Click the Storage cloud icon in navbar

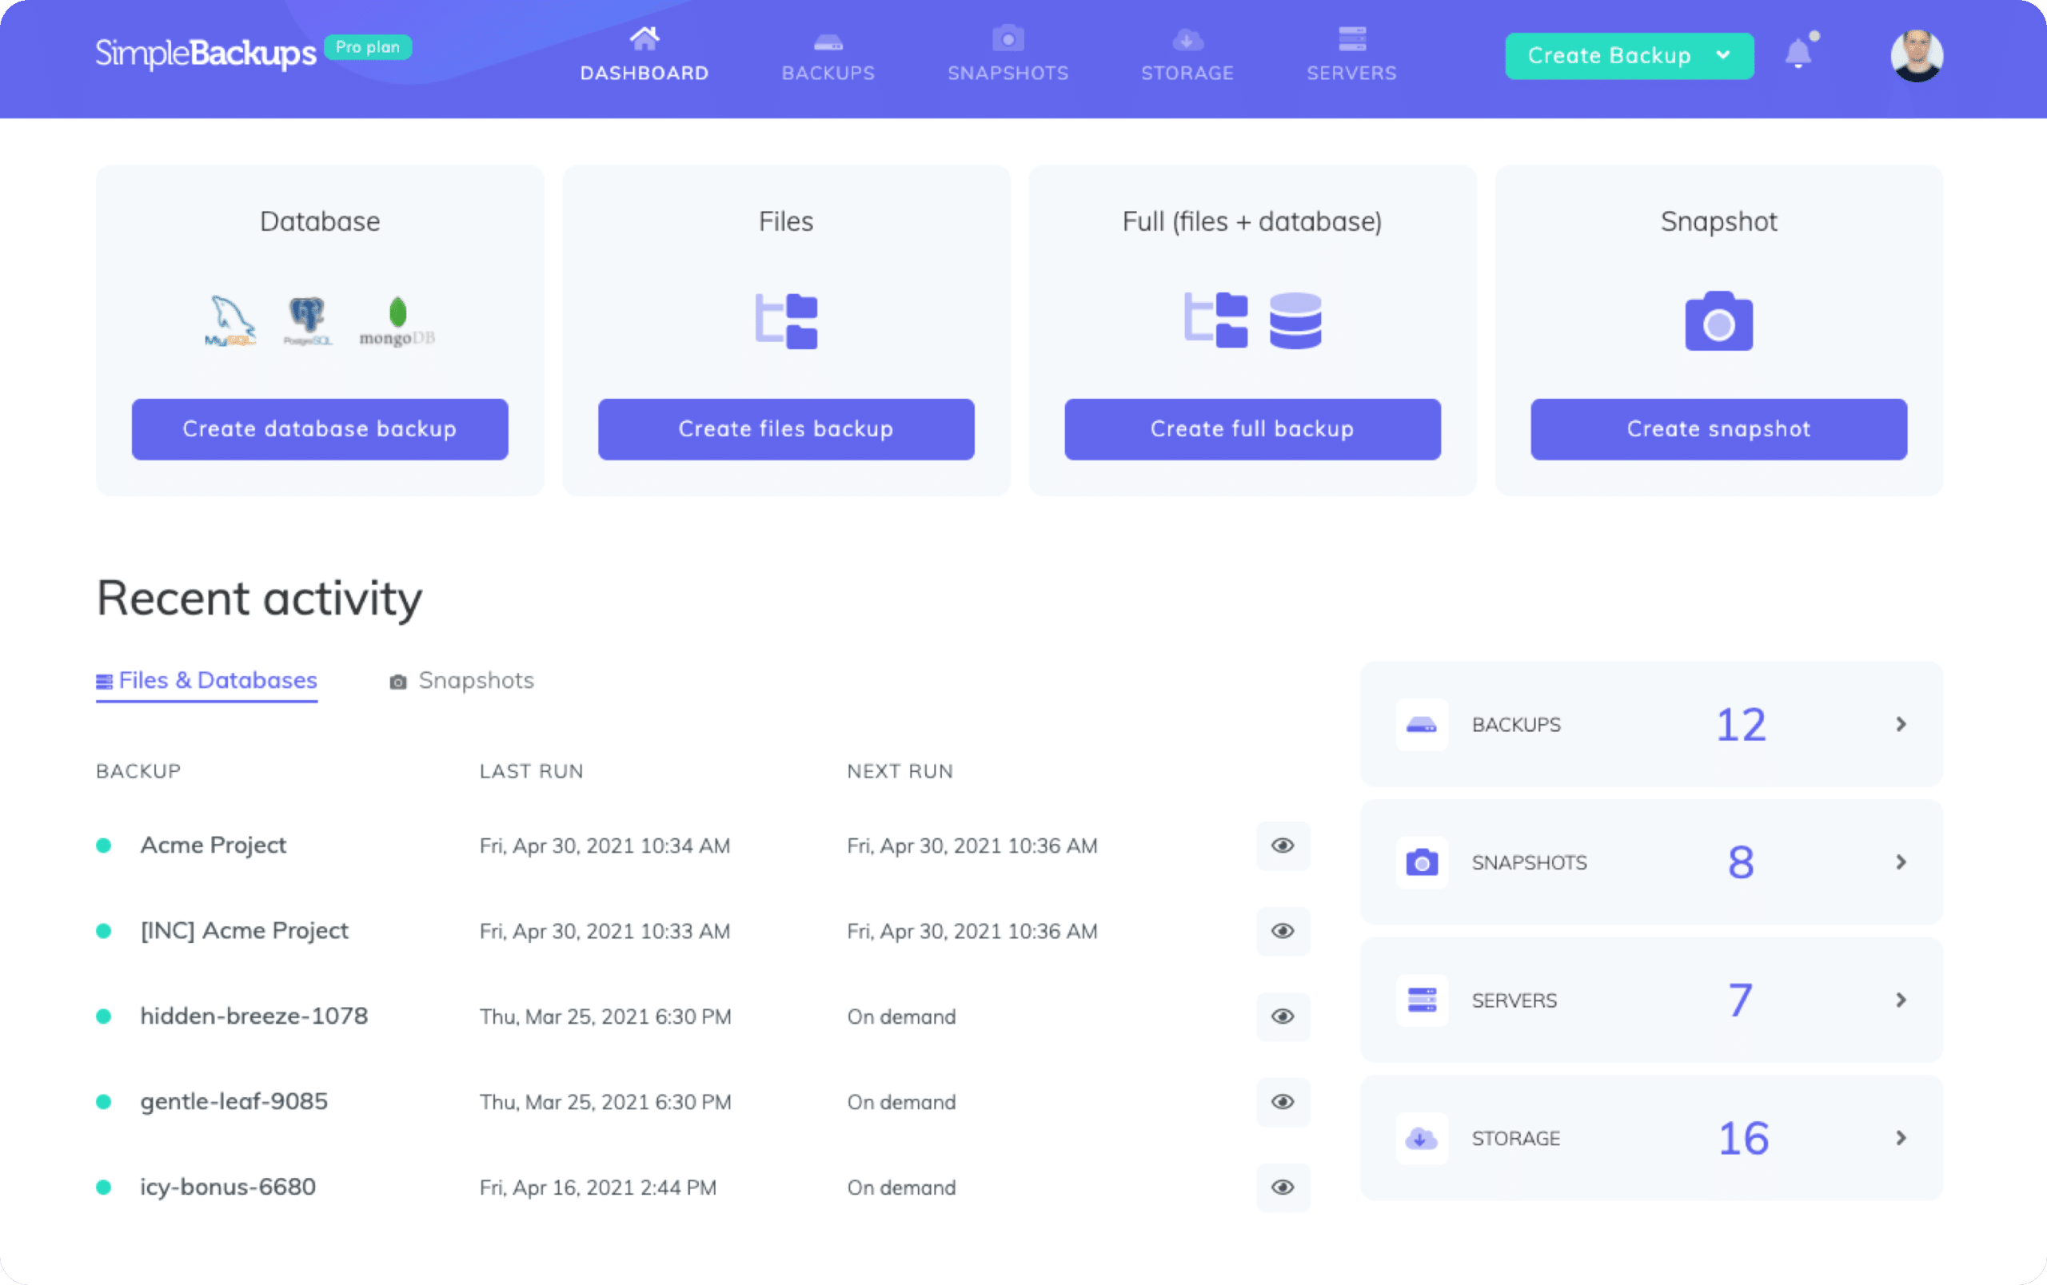pyautogui.click(x=1187, y=39)
